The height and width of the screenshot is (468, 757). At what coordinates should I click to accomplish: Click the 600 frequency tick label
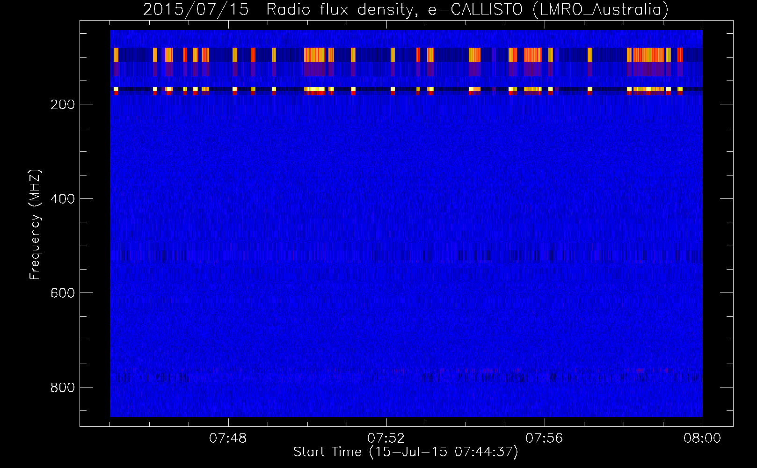[63, 292]
